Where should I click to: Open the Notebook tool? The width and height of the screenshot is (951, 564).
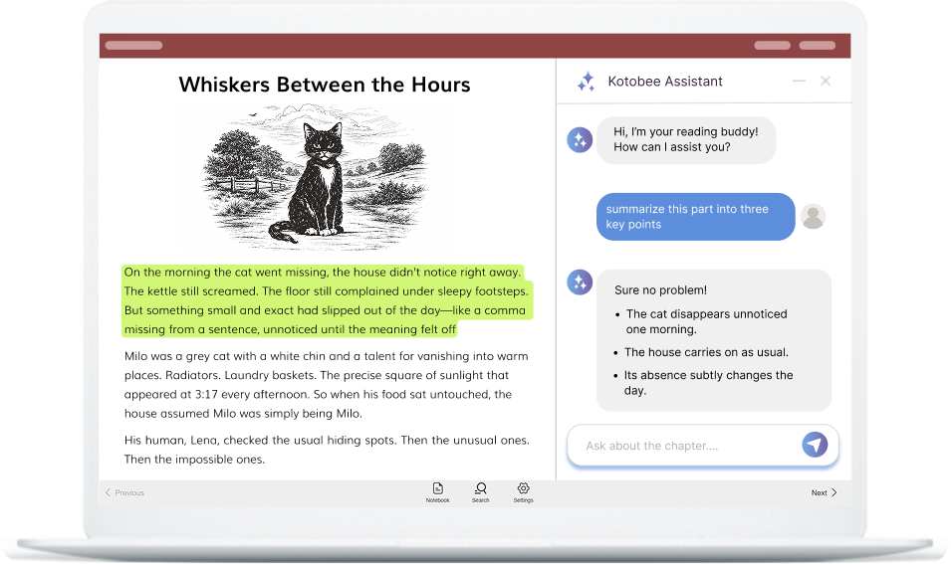pyautogui.click(x=437, y=489)
